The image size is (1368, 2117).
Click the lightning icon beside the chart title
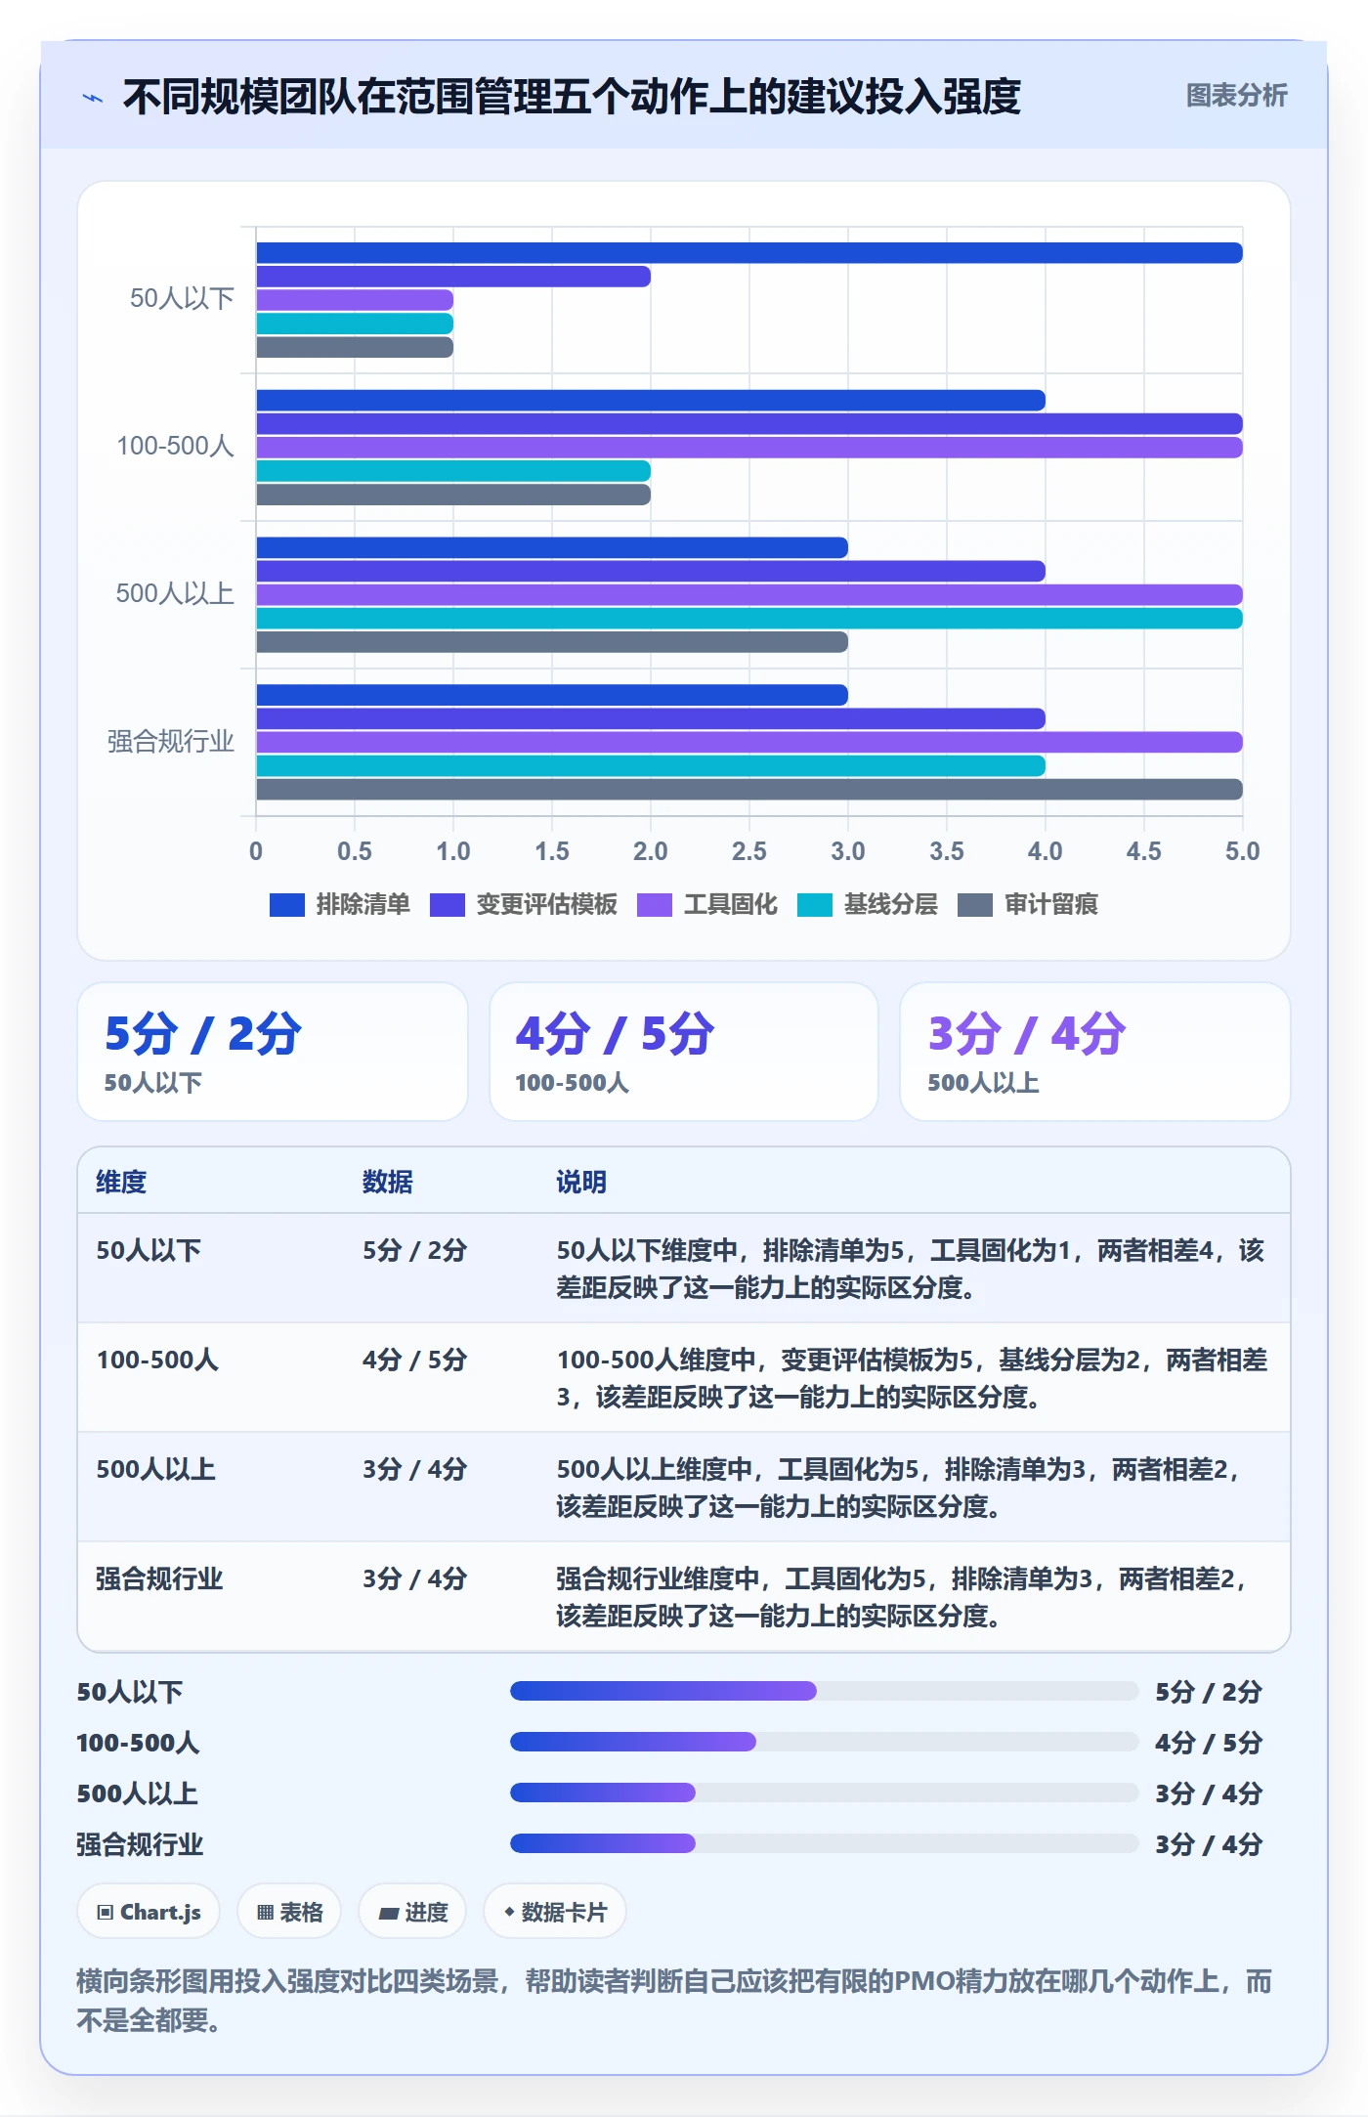pos(93,98)
